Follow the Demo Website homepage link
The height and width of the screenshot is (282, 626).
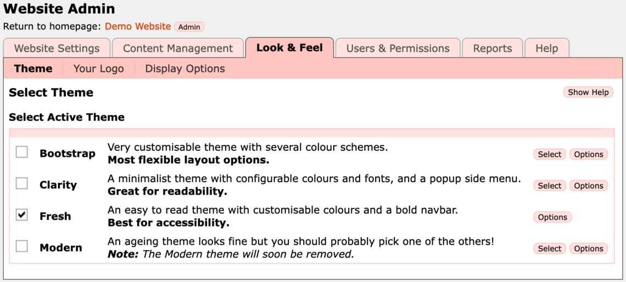(138, 26)
